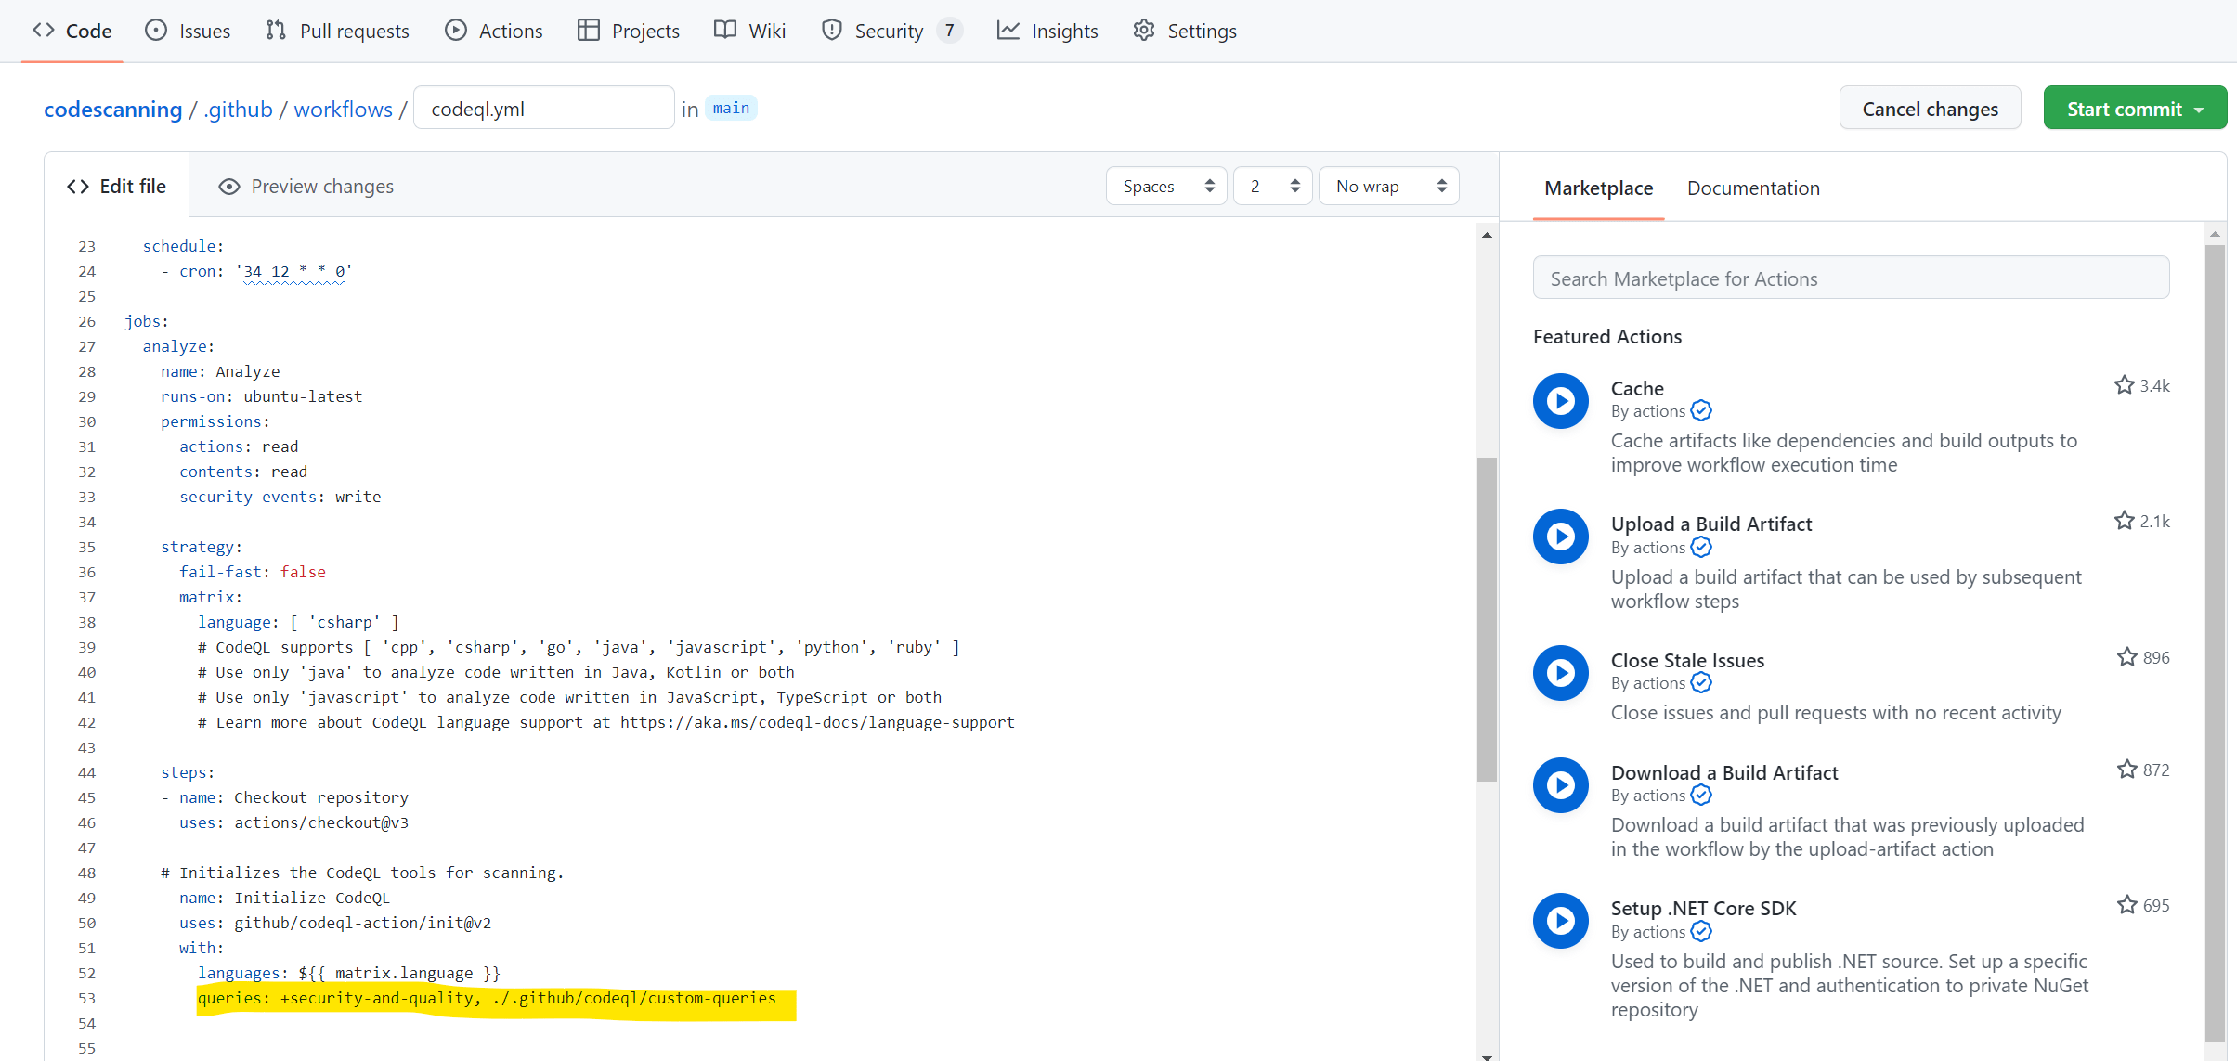
Task: Open the No wrap line-wrap dropdown
Action: coord(1387,186)
